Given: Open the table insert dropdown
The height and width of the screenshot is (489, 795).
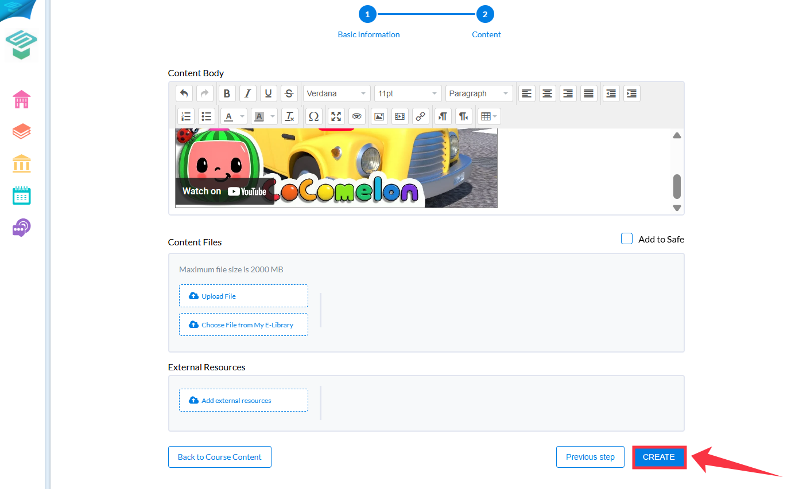Looking at the screenshot, I should tap(489, 116).
